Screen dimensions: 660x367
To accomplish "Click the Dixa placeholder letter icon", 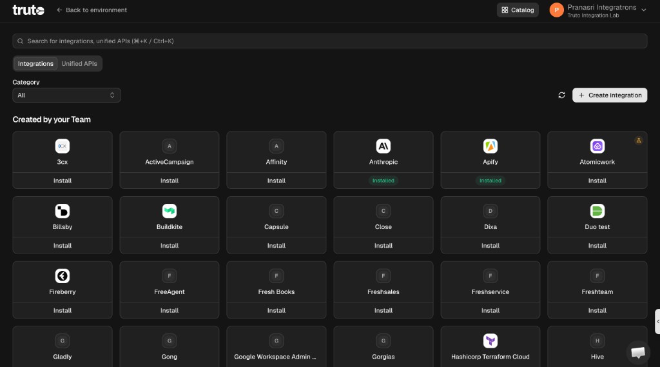I will coord(490,211).
